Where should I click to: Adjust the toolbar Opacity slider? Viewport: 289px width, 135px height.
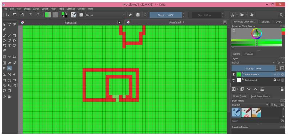click(166, 15)
